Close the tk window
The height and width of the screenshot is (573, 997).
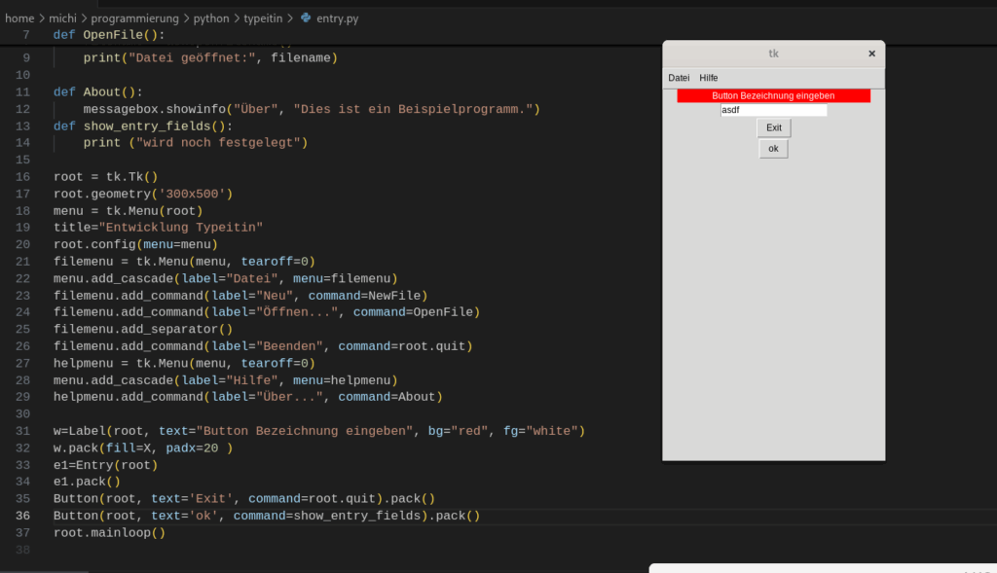tap(871, 54)
